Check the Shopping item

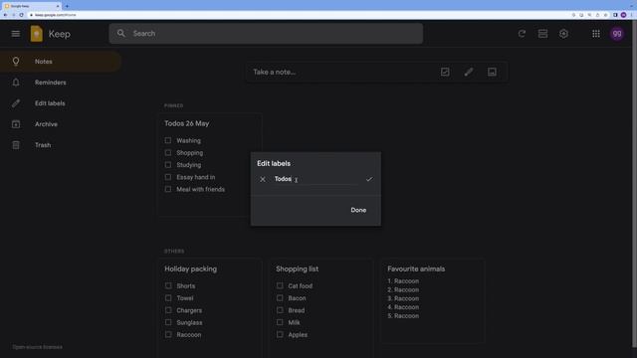click(168, 152)
